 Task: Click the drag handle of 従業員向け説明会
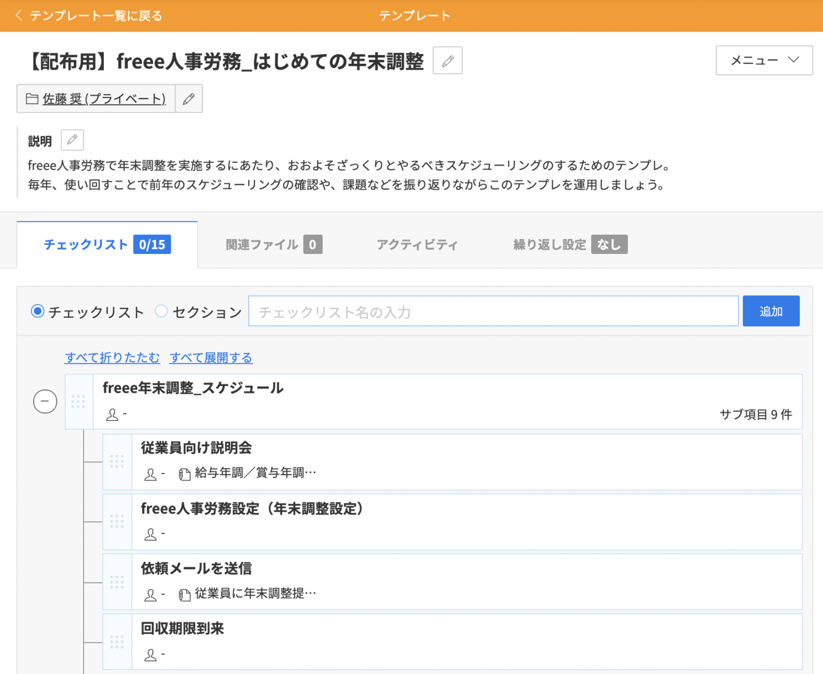click(x=117, y=462)
